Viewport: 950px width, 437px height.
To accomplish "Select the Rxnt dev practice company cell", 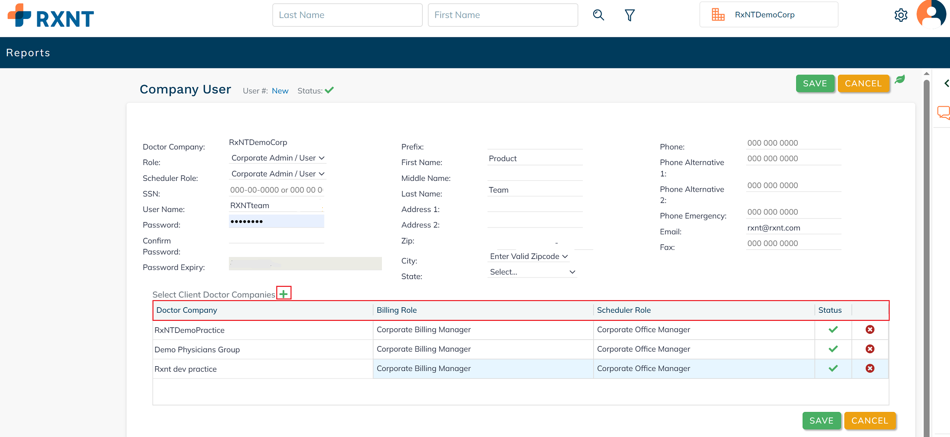I will tap(263, 369).
